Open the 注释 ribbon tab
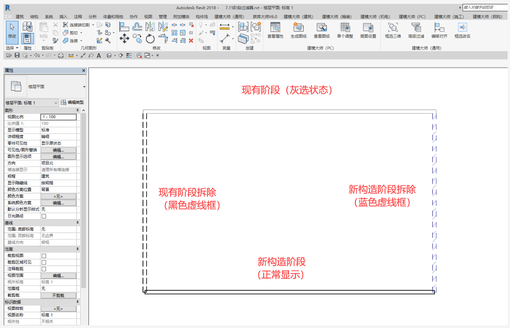This screenshot has height=328, width=510. (x=78, y=16)
